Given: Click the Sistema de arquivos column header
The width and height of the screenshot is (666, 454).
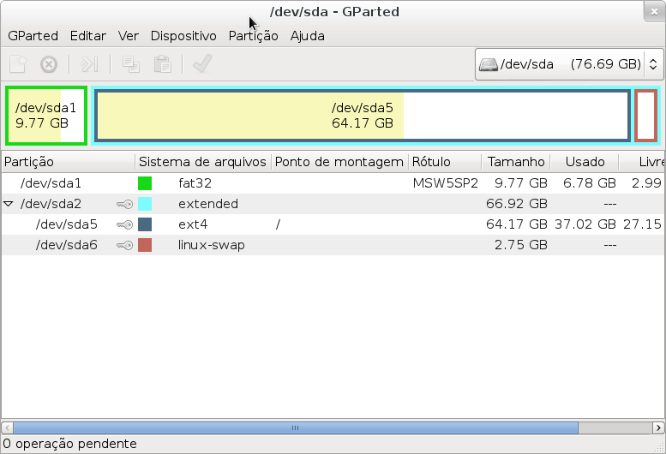Looking at the screenshot, I should click(202, 162).
